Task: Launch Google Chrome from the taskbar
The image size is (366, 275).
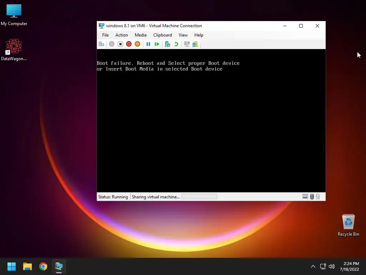Action: click(x=43, y=266)
